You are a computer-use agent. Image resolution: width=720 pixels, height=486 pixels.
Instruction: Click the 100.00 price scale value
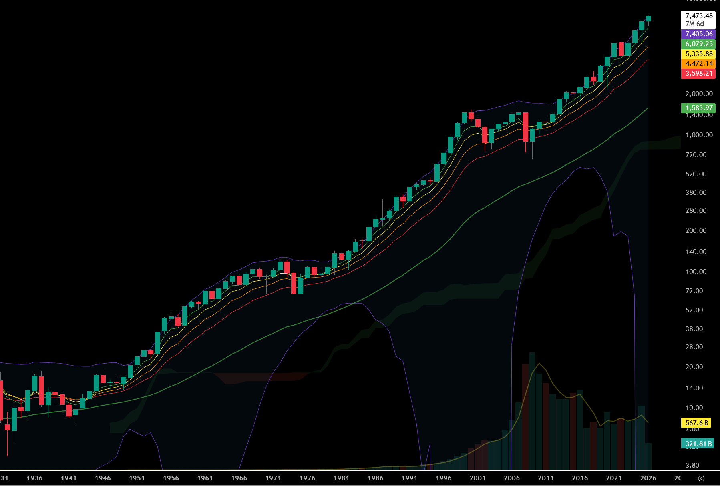[x=696, y=272]
